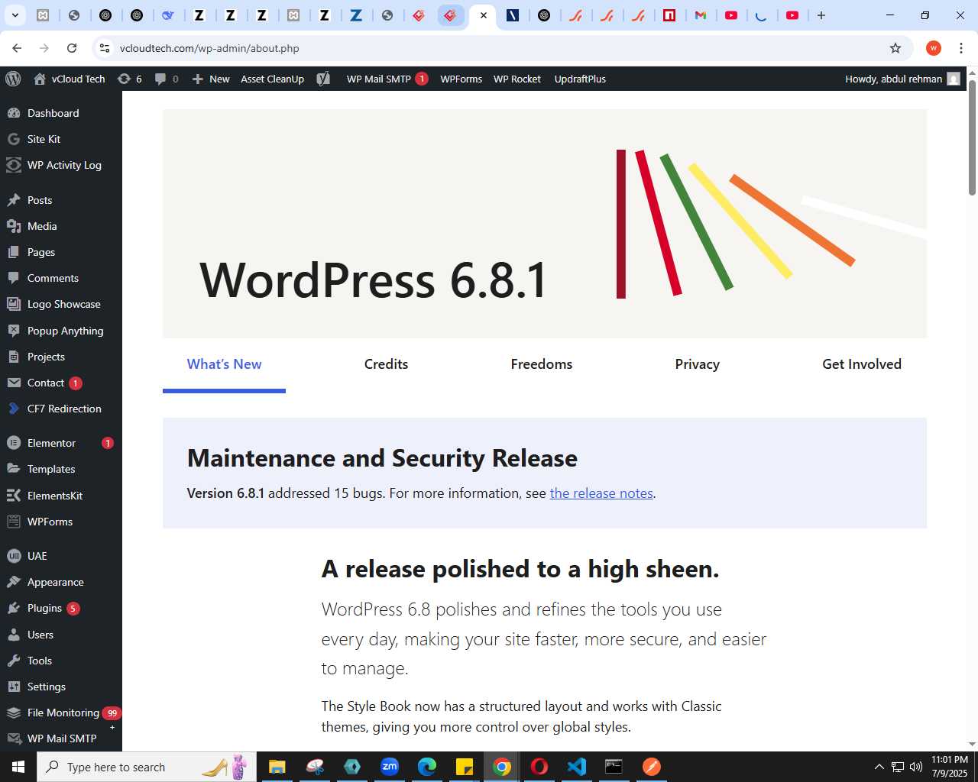Reload the page
Screen dimensions: 978x782
click(x=72, y=48)
